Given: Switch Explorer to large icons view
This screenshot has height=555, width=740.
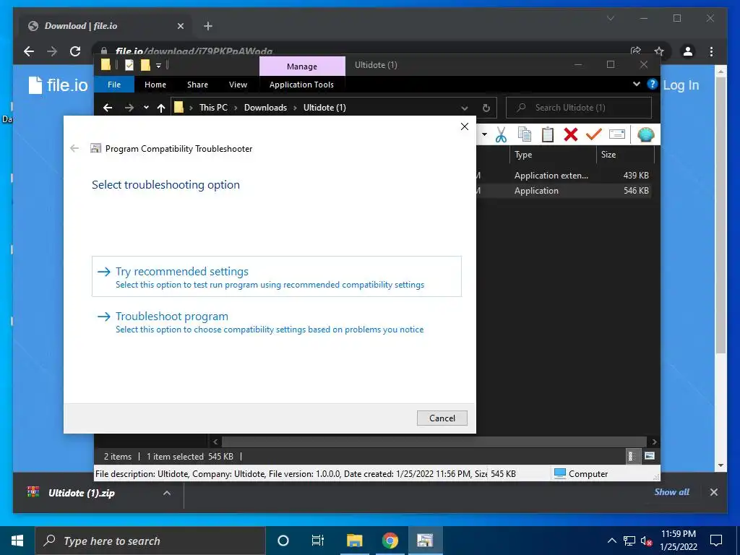Looking at the screenshot, I should [650, 456].
